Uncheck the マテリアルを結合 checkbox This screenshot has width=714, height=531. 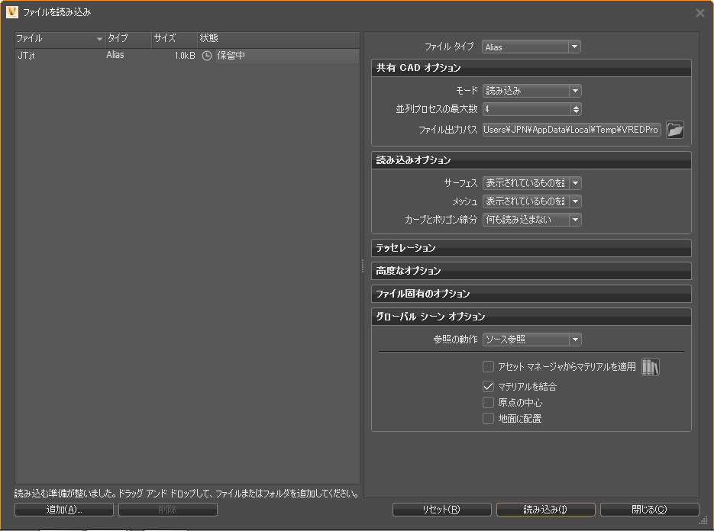tap(488, 386)
